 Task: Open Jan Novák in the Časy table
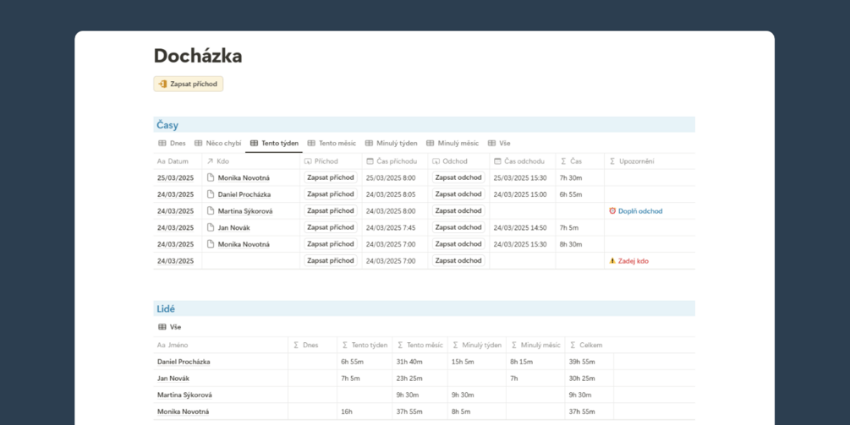[233, 228]
